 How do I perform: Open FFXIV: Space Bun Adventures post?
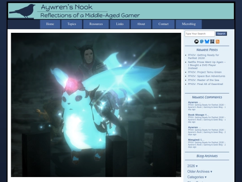(x=207, y=76)
